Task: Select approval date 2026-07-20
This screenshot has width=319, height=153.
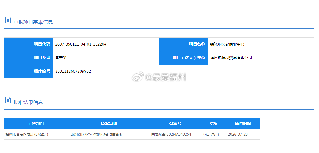Action: [x=238, y=134]
